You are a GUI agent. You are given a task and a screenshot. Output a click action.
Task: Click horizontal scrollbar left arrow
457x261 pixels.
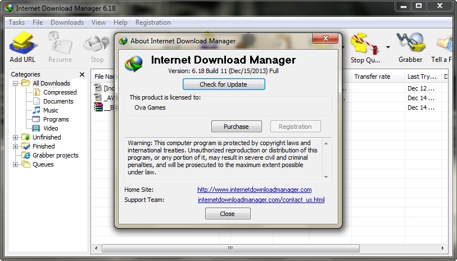[96, 249]
